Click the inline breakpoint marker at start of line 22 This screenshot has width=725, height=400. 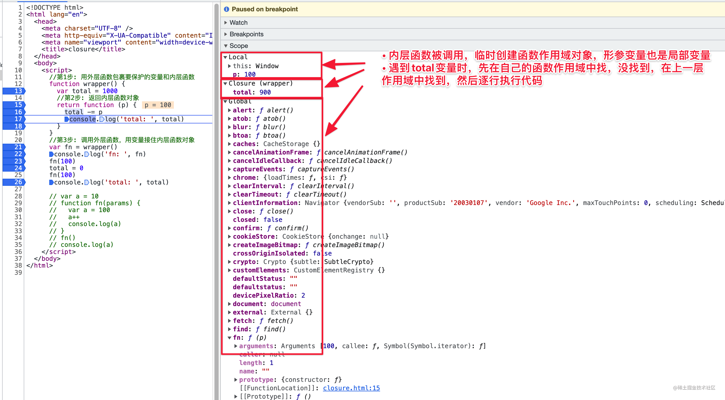tap(52, 154)
